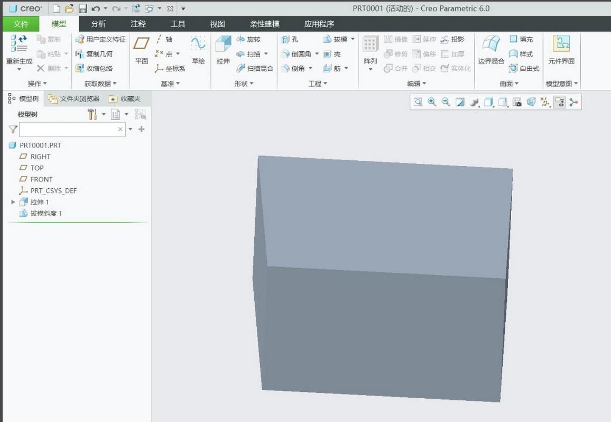
Task: Open the 曲面 group dropdown
Action: (x=510, y=84)
